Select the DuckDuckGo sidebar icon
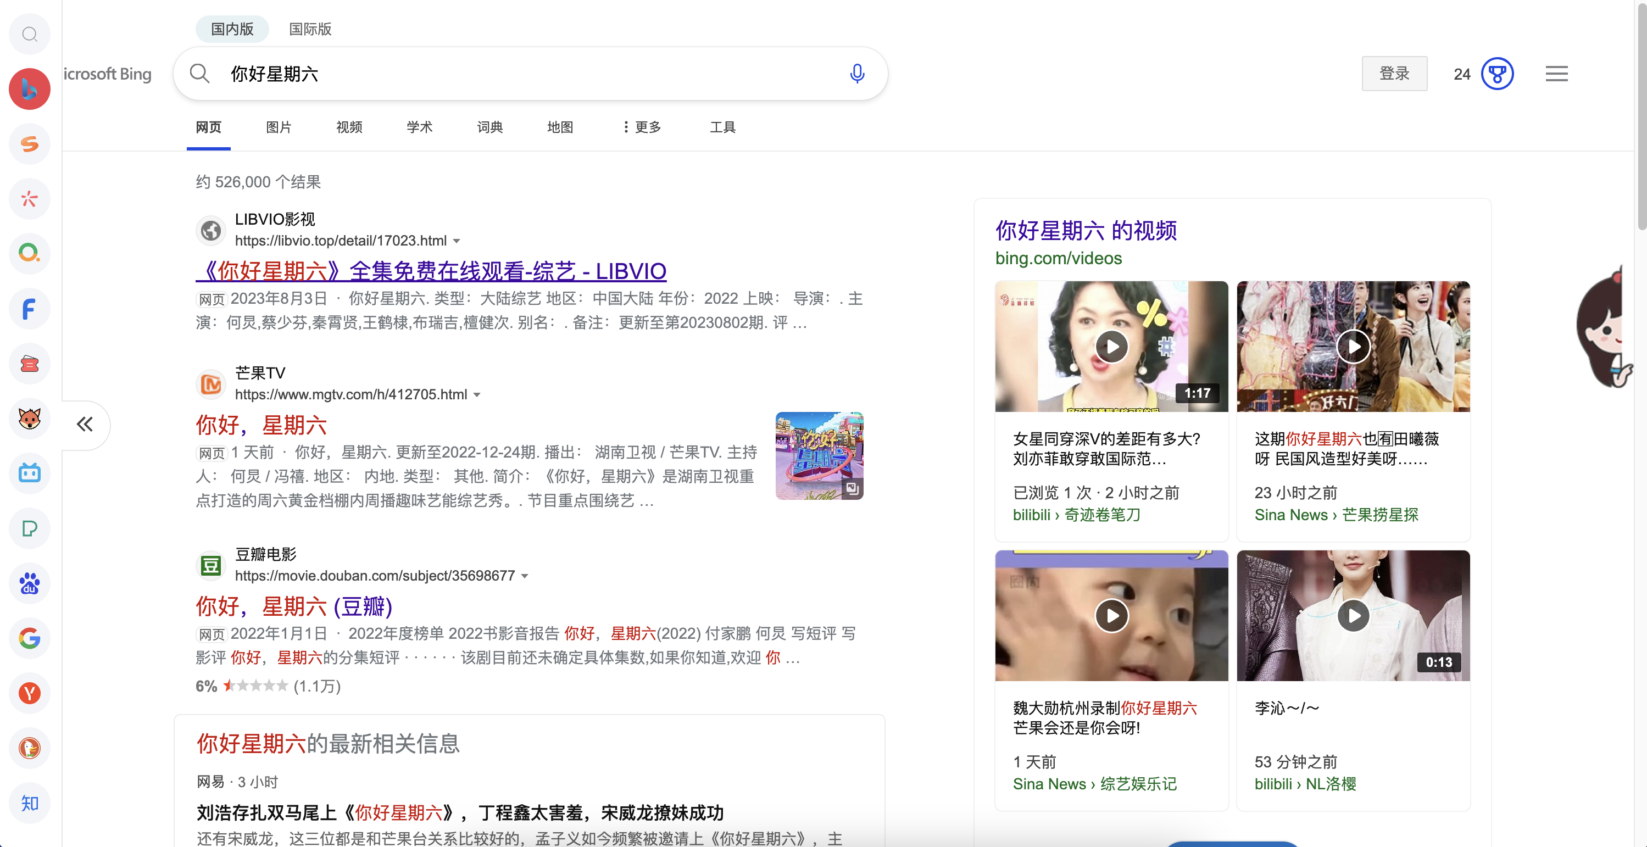This screenshot has height=847, width=1647. tap(30, 748)
